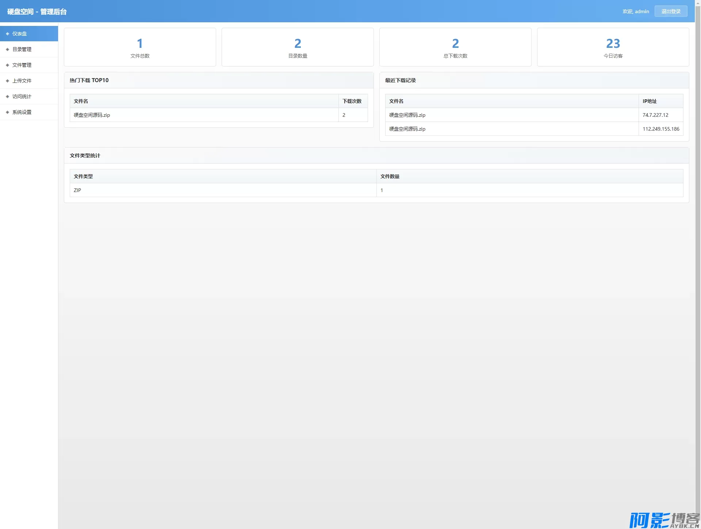
Task: Click 硬盘空间源码.zip in the 热门下载 TOP10 table
Action: coord(92,115)
